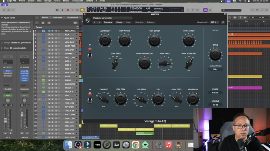Image resolution: width=270 pixels, height=151 pixels.
Task: Open Finder from the Dock
Action: pyautogui.click(x=68, y=145)
